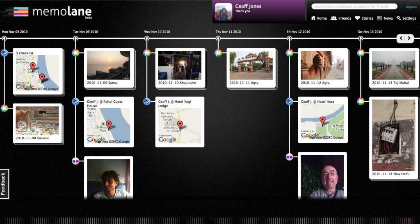The image size is (420, 224).
Task: Open the Stories menu item
Action: point(364,18)
